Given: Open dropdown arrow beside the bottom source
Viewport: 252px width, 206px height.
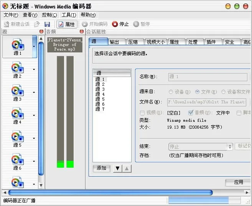Looking at the screenshot, I should 34,184.
